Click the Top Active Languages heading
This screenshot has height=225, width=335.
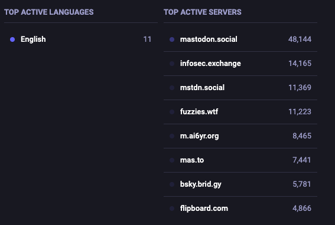click(x=48, y=12)
